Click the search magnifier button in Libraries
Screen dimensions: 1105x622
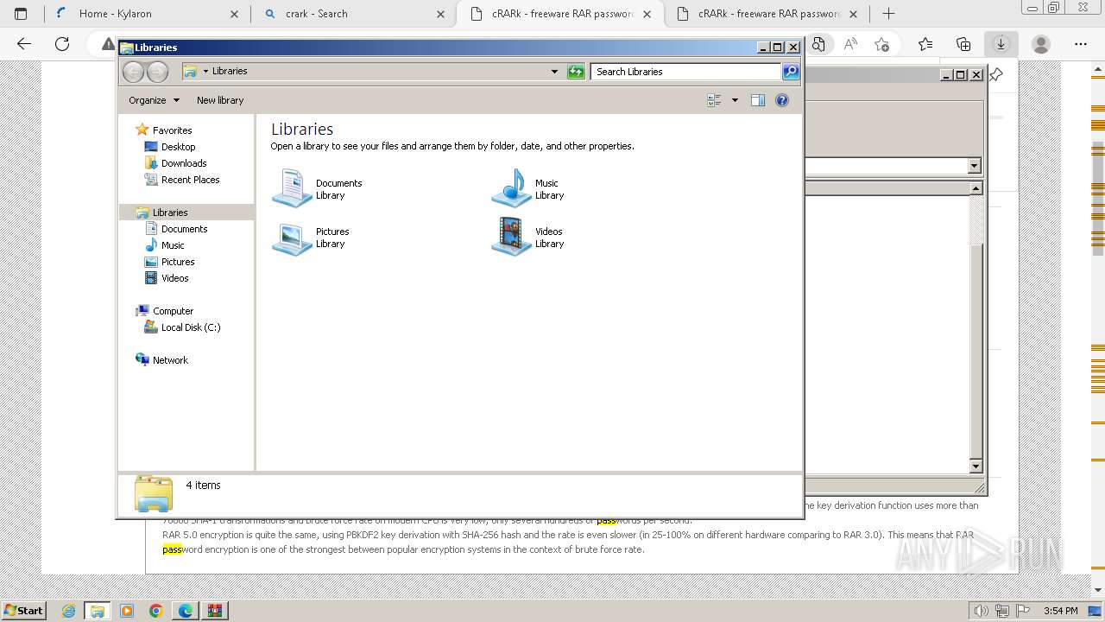[791, 72]
